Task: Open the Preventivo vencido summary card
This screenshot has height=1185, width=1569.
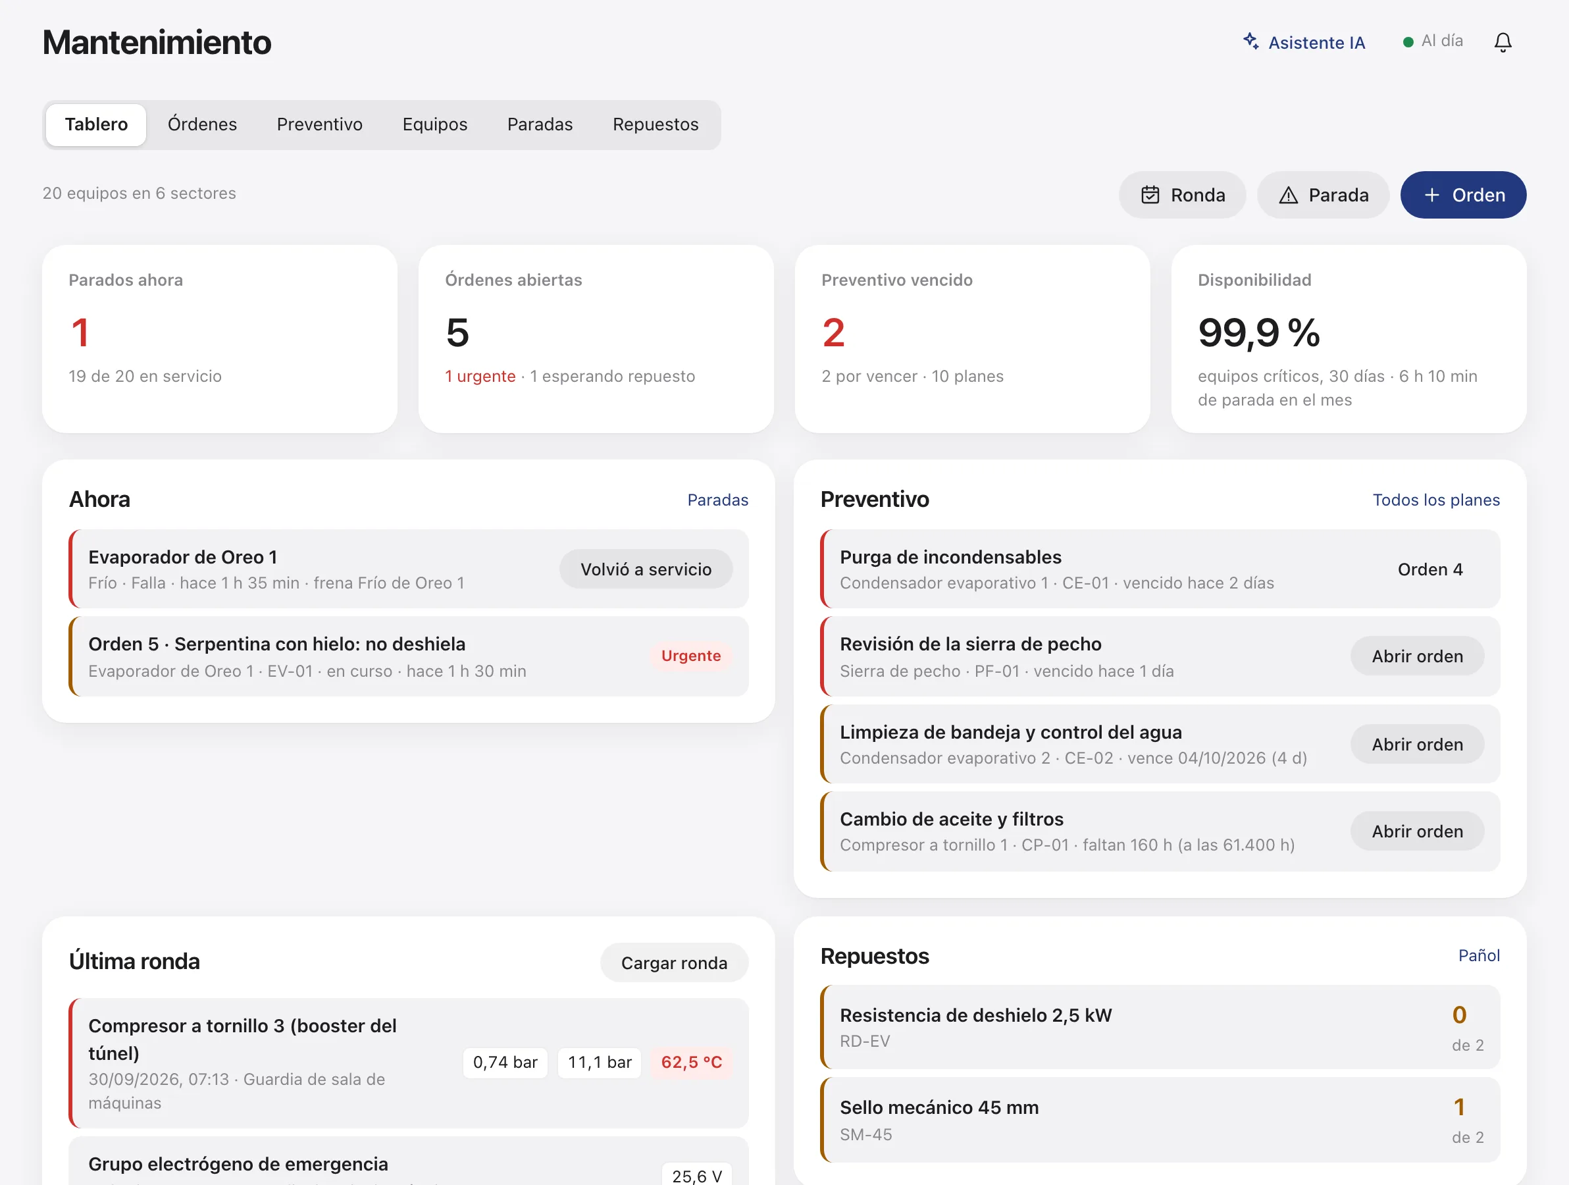Action: click(972, 339)
